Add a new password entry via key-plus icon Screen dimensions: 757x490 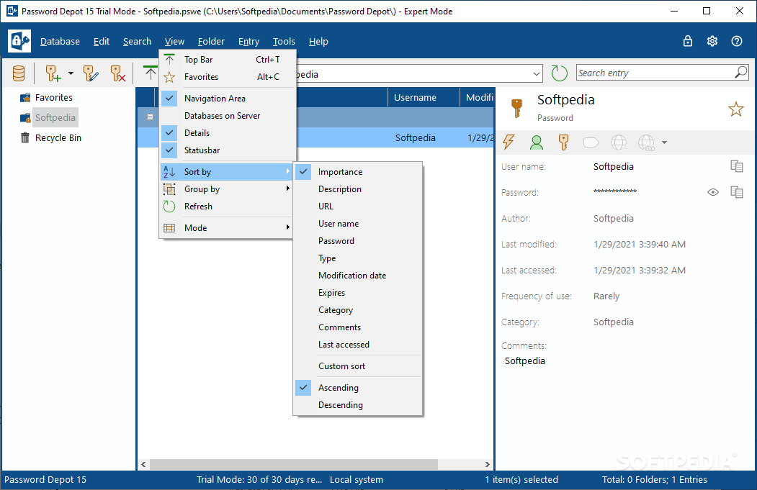coord(53,73)
